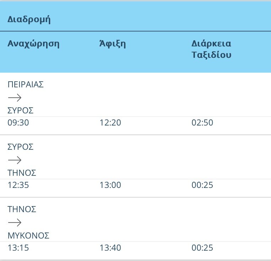Viewport: 271px width, 261px height.
Task: Select the ΣΥΡΟΣ origin in the second leg
Action: click(21, 147)
